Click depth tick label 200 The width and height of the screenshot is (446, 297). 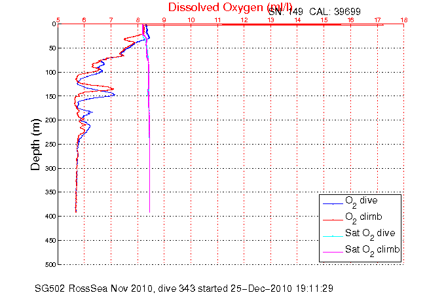click(x=50, y=120)
